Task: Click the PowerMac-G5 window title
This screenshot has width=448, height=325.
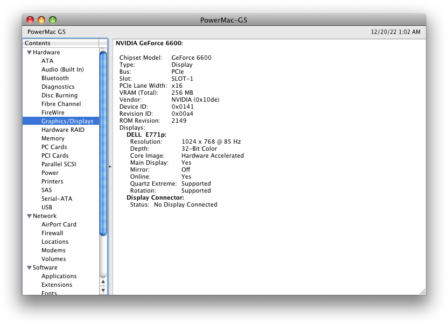Action: click(x=223, y=20)
